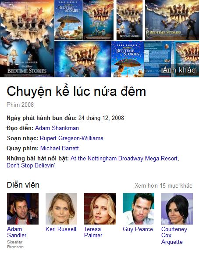Click Adam Sandler's cast photo
Viewport: 199px width, 254px height.
coord(23,209)
